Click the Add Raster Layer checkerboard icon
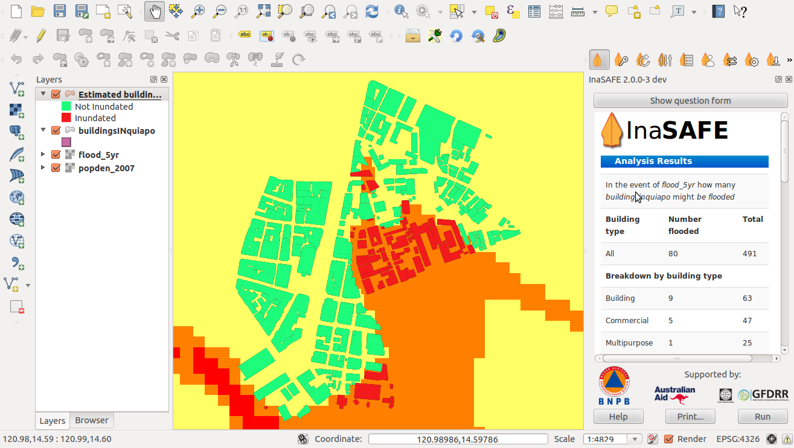 [17, 110]
